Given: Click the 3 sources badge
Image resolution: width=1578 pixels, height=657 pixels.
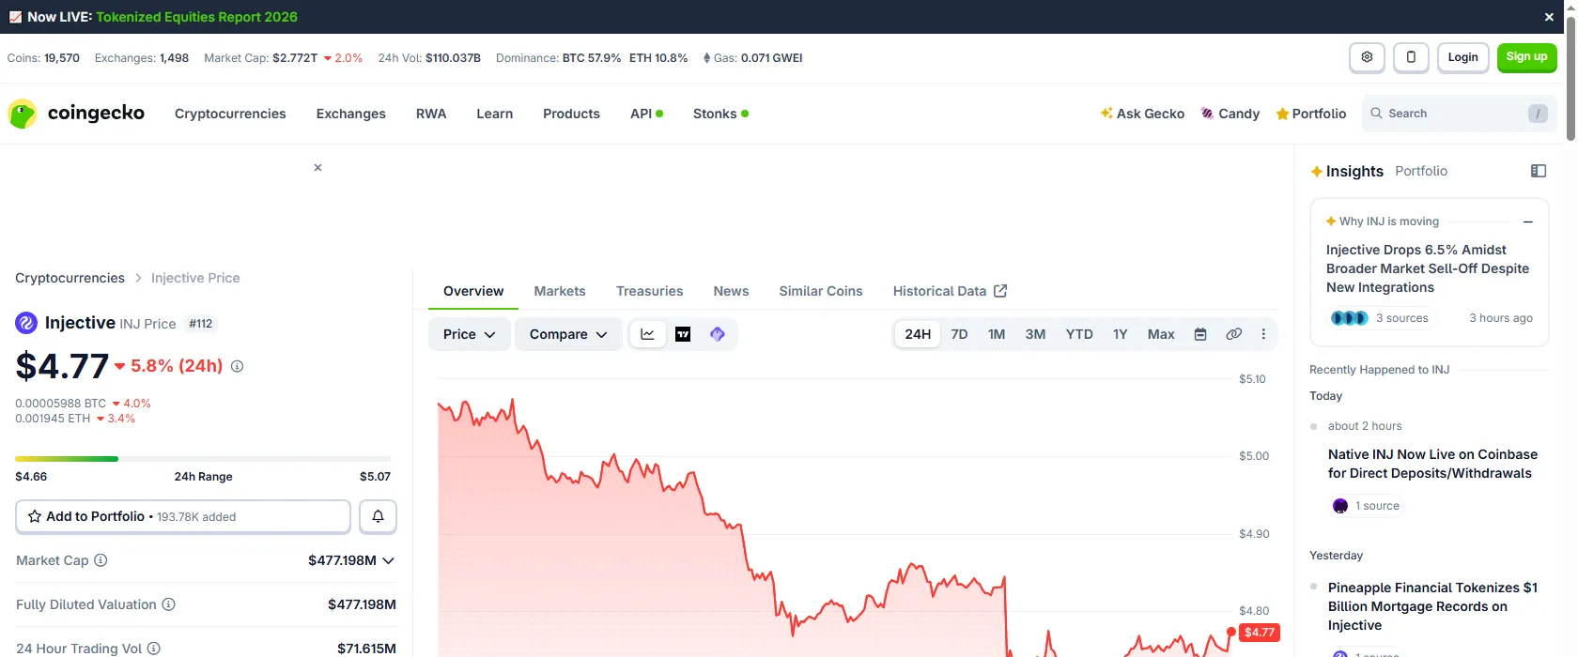Looking at the screenshot, I should click(x=1382, y=318).
